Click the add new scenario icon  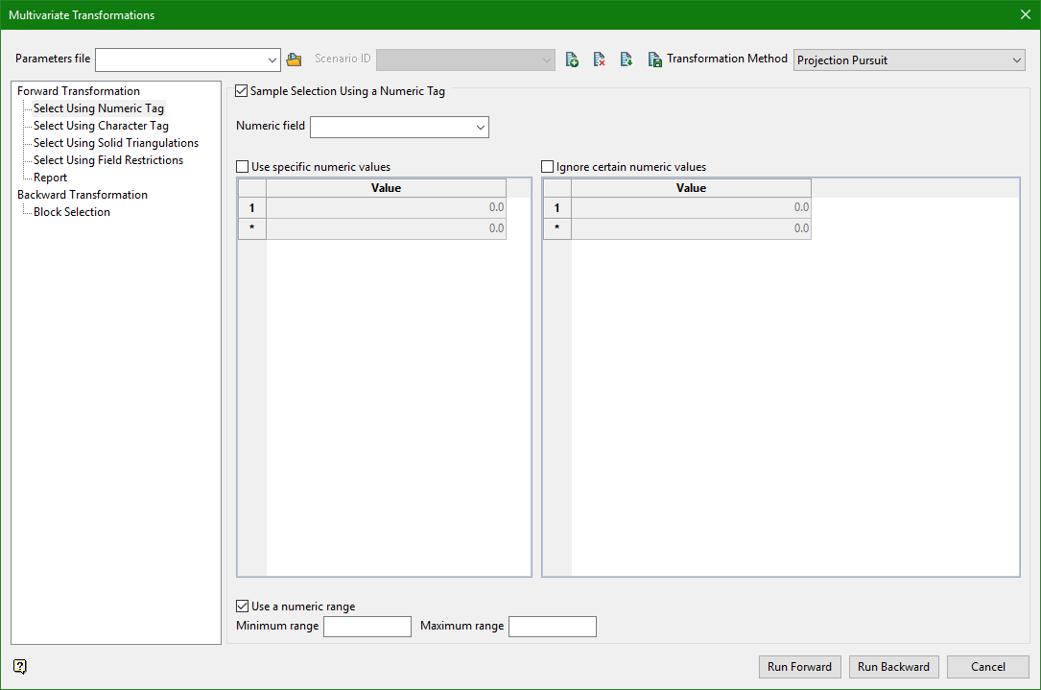pos(572,59)
